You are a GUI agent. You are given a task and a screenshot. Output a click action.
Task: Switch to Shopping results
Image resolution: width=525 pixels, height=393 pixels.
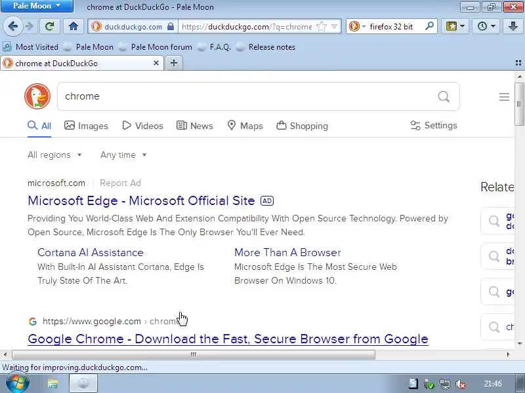[302, 126]
